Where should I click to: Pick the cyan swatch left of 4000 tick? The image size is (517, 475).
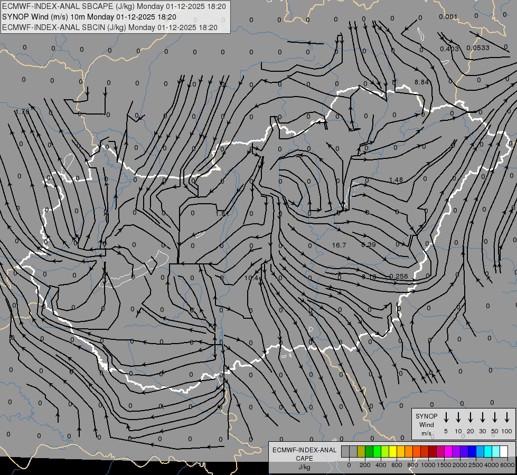[x=487, y=451]
